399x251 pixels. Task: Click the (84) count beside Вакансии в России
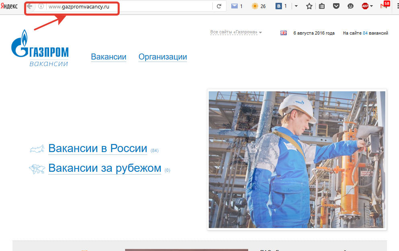click(x=154, y=151)
